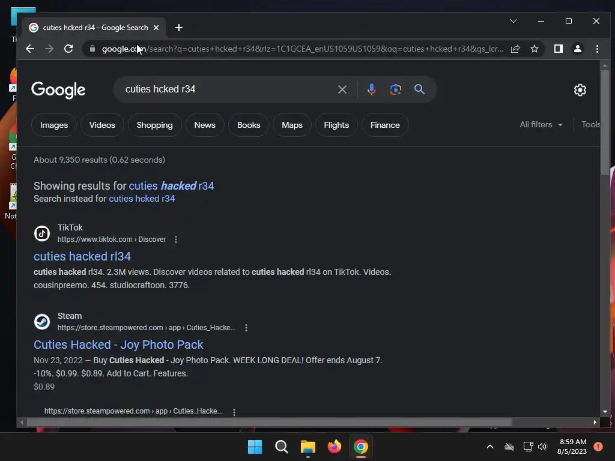Open the Windows Start menu
The height and width of the screenshot is (461, 615).
[x=255, y=447]
